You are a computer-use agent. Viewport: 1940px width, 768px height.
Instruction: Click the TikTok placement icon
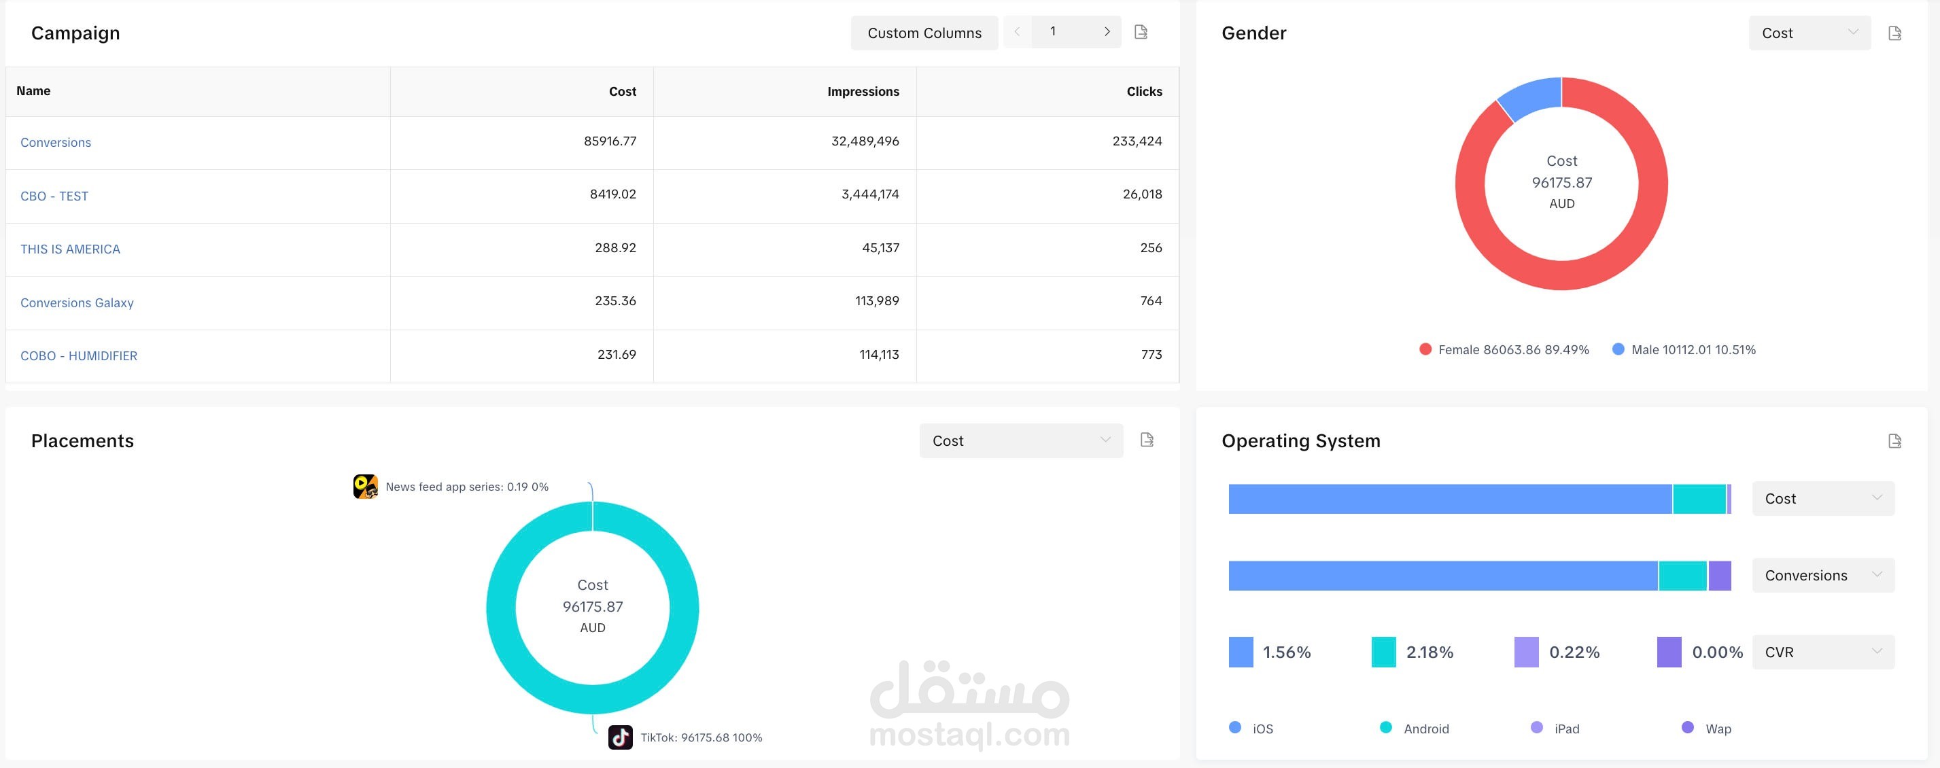click(621, 737)
